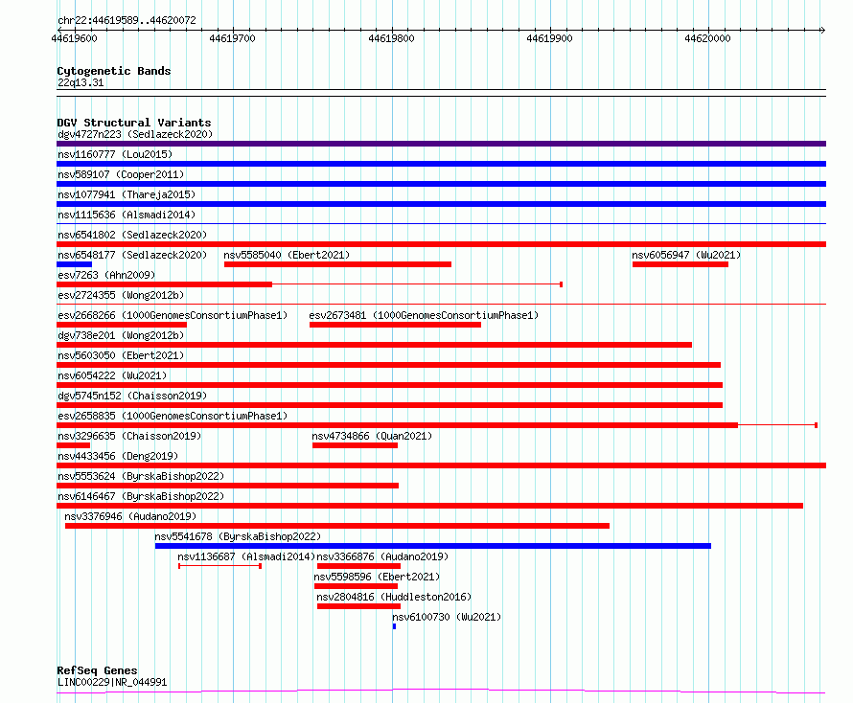
Task: Open nsv1115636 (Alsmadi2014) variant label
Action: point(127,215)
